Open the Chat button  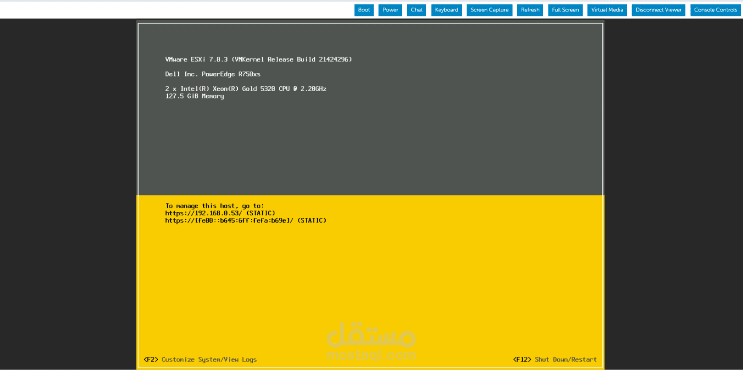[416, 10]
